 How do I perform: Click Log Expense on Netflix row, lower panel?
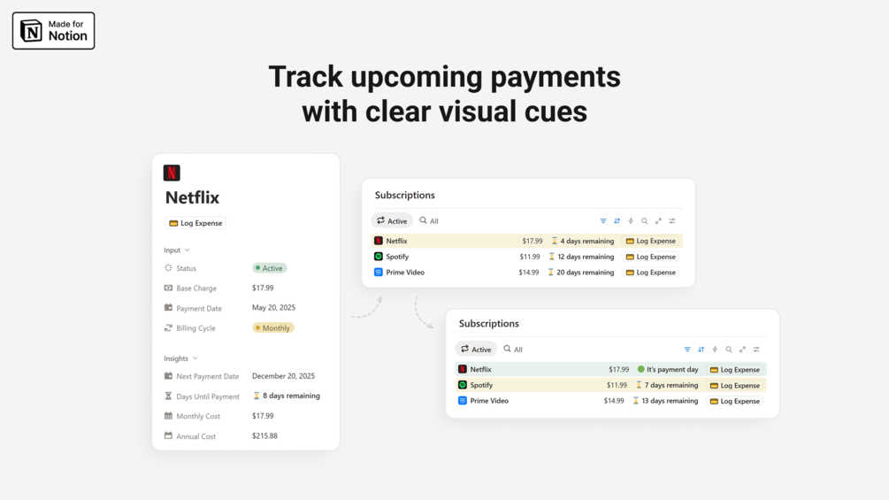[x=735, y=370]
